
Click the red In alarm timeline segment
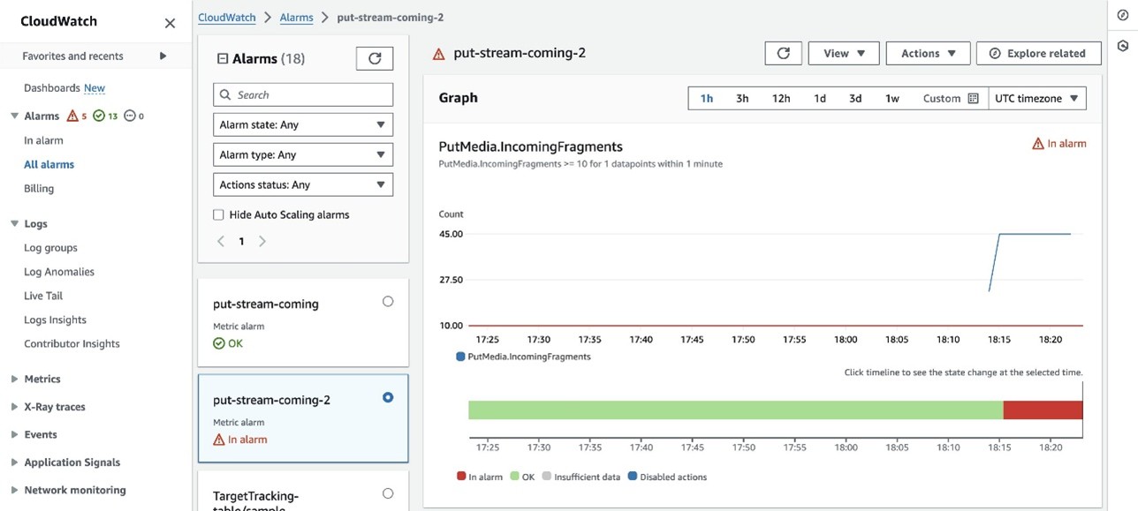(1043, 410)
